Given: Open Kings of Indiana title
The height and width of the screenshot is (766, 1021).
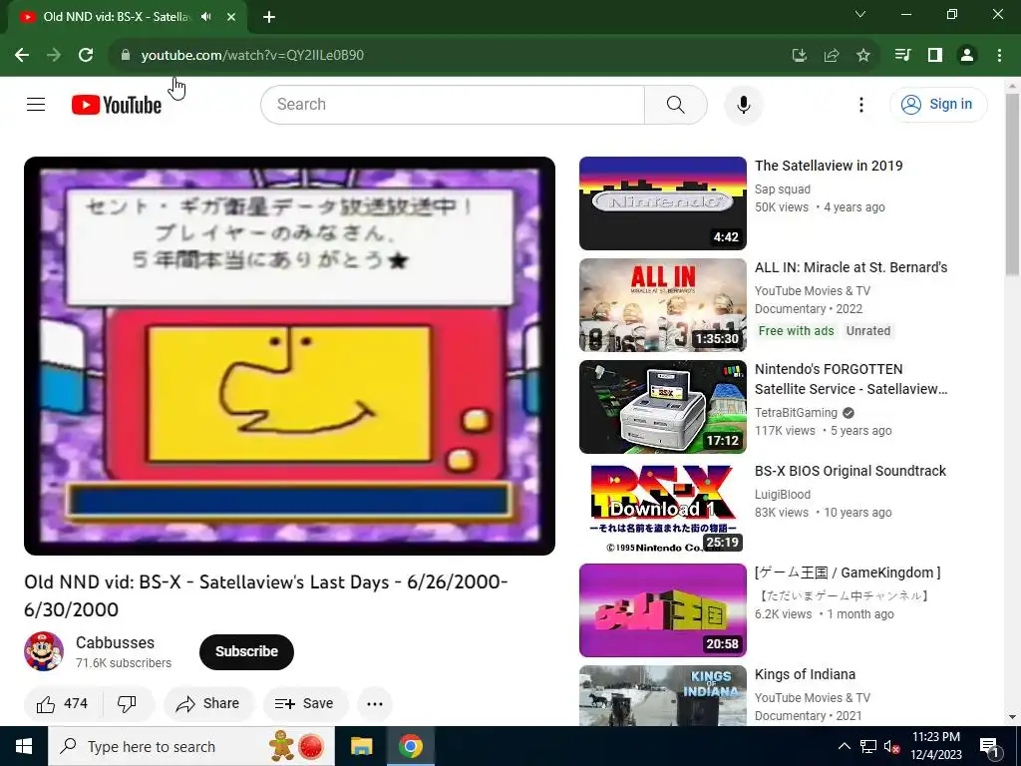Looking at the screenshot, I should coord(805,674).
